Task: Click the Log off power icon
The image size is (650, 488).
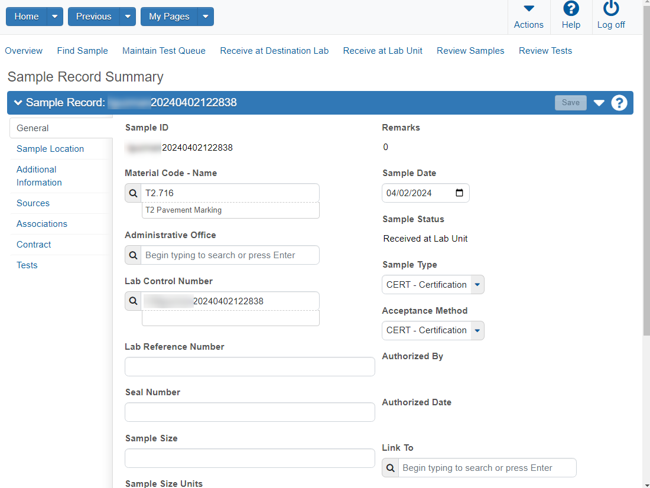Action: pyautogui.click(x=610, y=8)
